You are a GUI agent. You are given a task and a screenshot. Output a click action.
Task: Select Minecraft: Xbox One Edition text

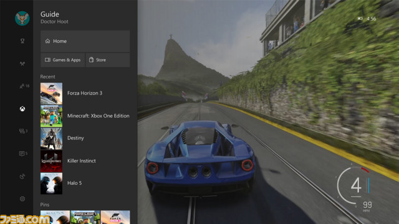(x=99, y=116)
